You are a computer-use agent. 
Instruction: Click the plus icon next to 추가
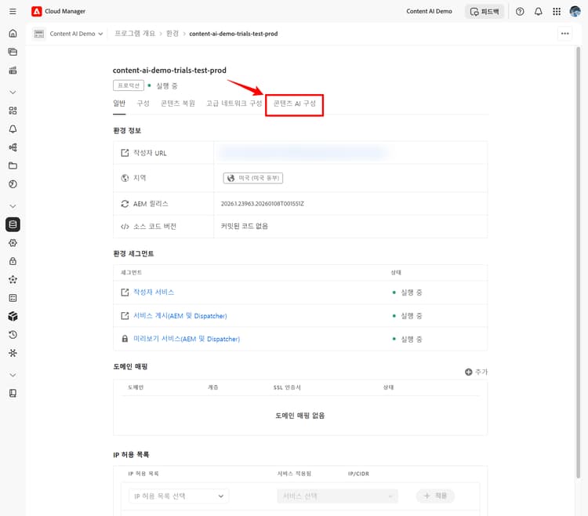point(468,372)
